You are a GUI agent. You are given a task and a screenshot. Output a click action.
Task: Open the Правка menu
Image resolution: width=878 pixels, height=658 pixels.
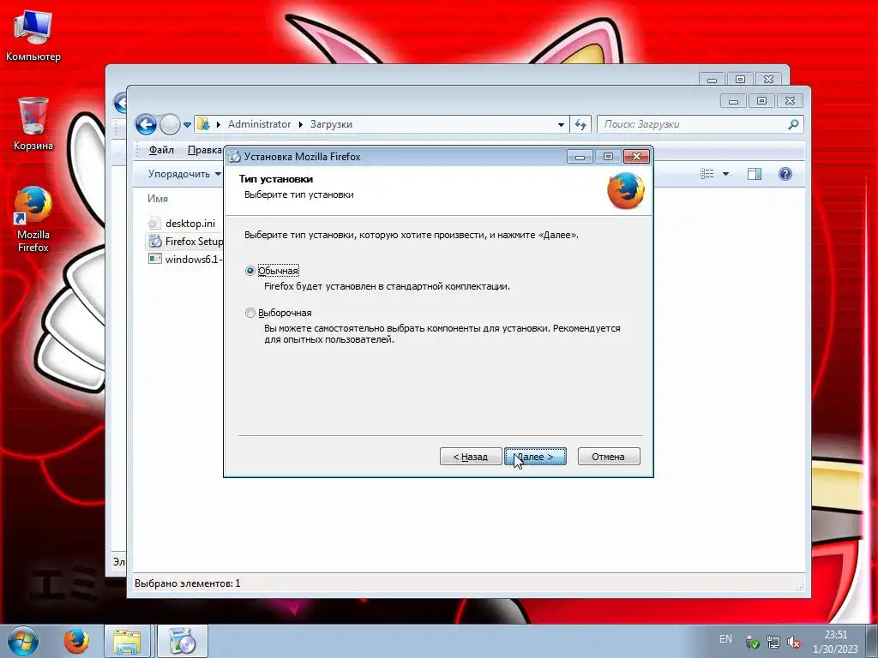click(x=204, y=150)
